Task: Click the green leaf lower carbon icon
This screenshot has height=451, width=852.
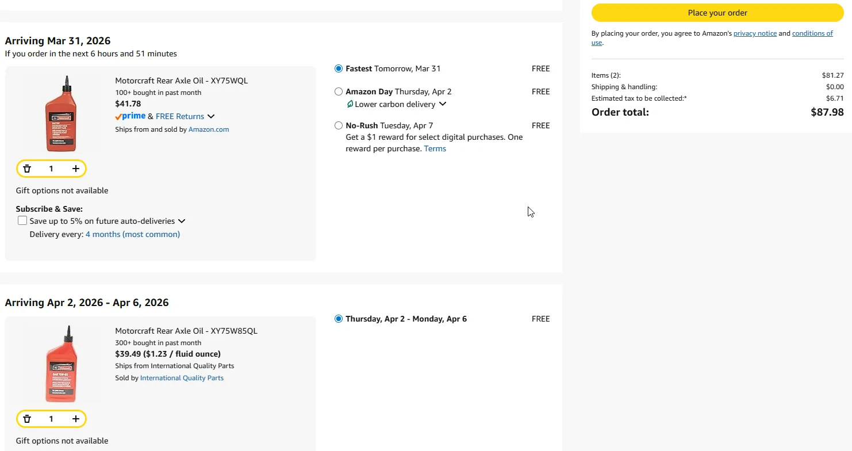Action: point(350,104)
